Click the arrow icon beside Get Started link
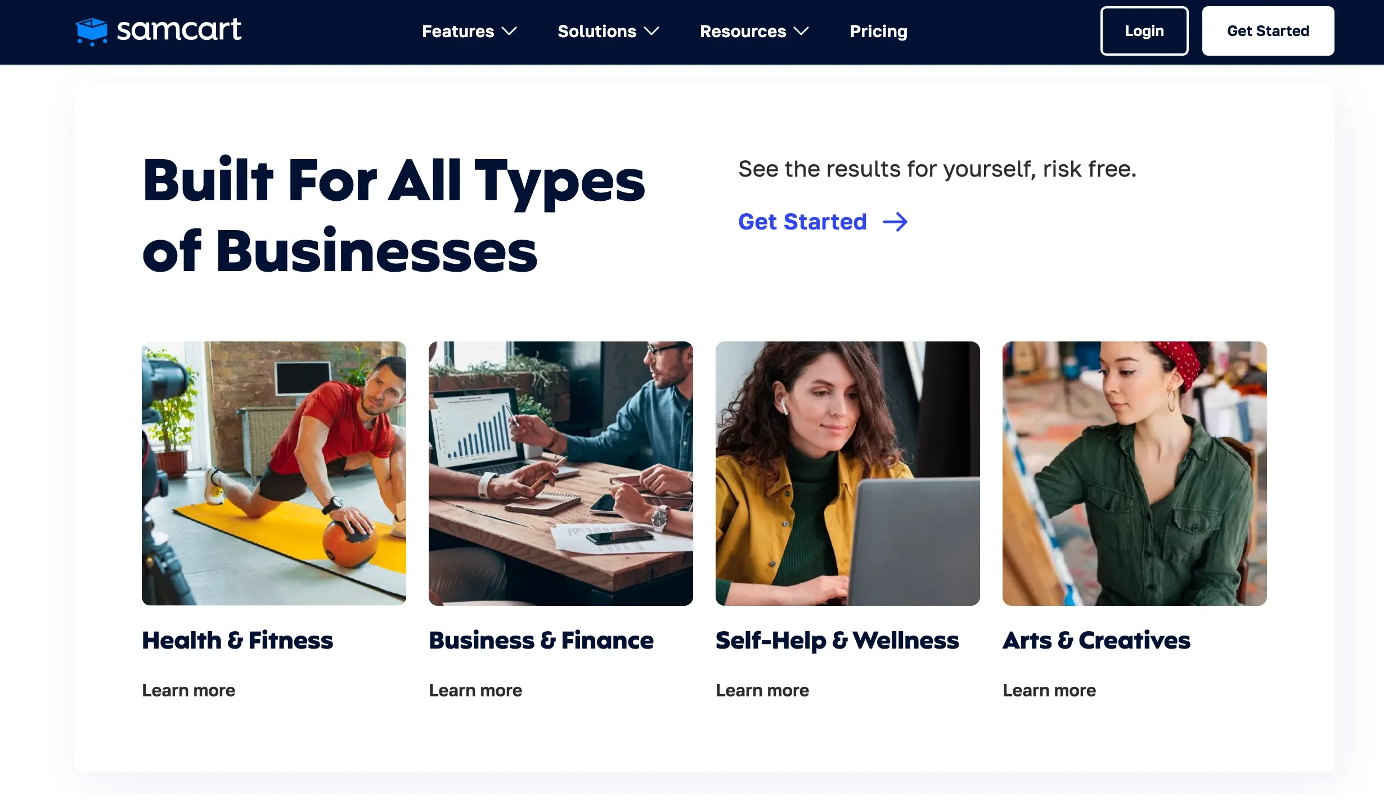The width and height of the screenshot is (1384, 801). (x=895, y=222)
